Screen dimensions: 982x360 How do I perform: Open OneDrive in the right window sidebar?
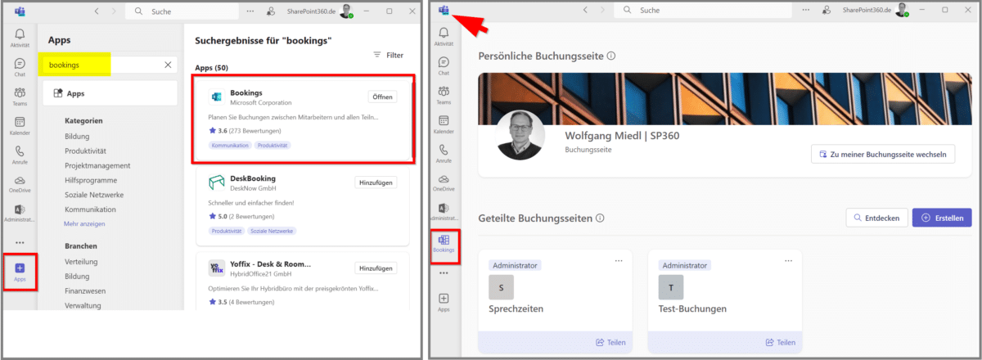pyautogui.click(x=444, y=183)
